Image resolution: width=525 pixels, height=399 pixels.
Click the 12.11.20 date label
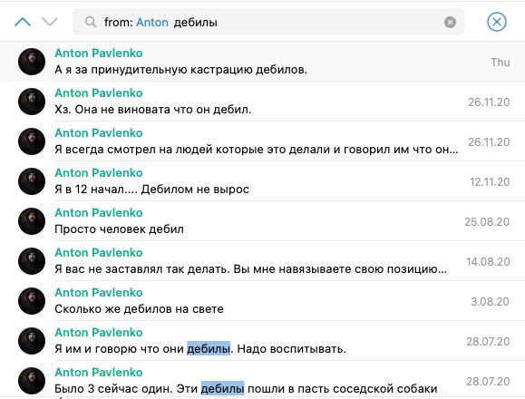[x=490, y=181]
